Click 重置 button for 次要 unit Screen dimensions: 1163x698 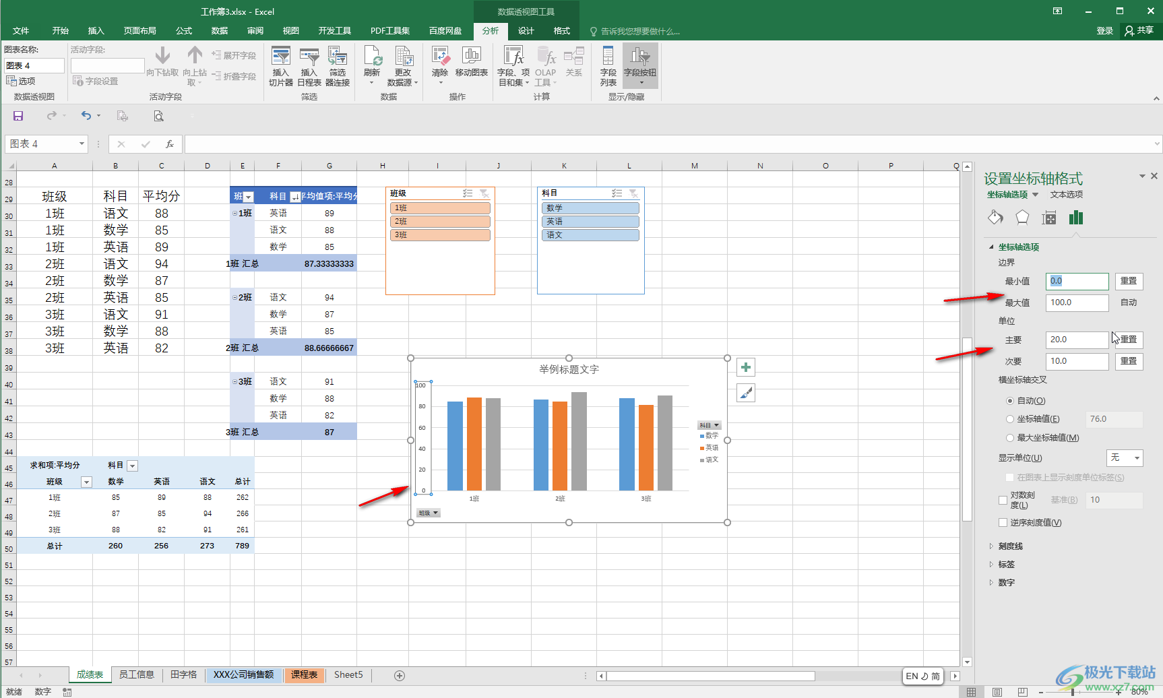coord(1129,361)
